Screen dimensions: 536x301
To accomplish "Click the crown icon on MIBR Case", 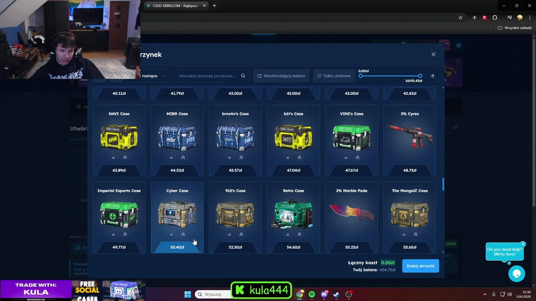I will coord(171,158).
